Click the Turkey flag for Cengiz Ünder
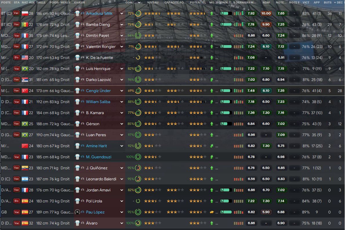The height and width of the screenshot is (230, 345). tap(25, 91)
